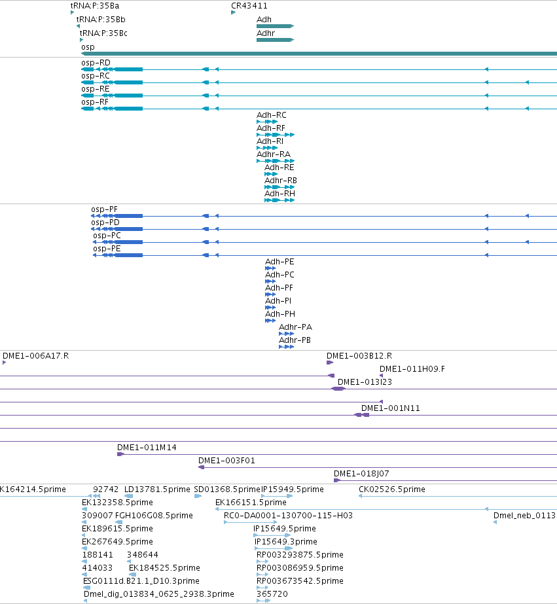
Task: Click the RP003293875.5prime label
Action: (x=300, y=555)
